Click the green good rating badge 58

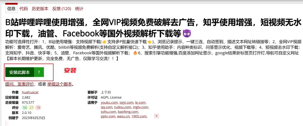pos(25,107)
